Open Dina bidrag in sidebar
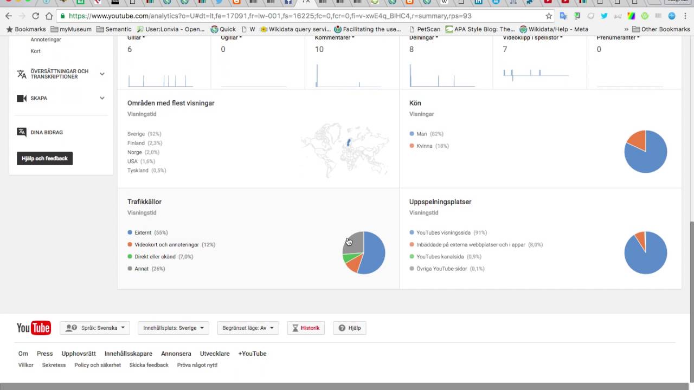Image resolution: width=694 pixels, height=390 pixels. (x=47, y=132)
